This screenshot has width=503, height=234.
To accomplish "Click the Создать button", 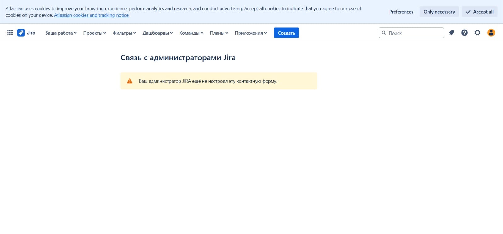I will click(x=286, y=33).
